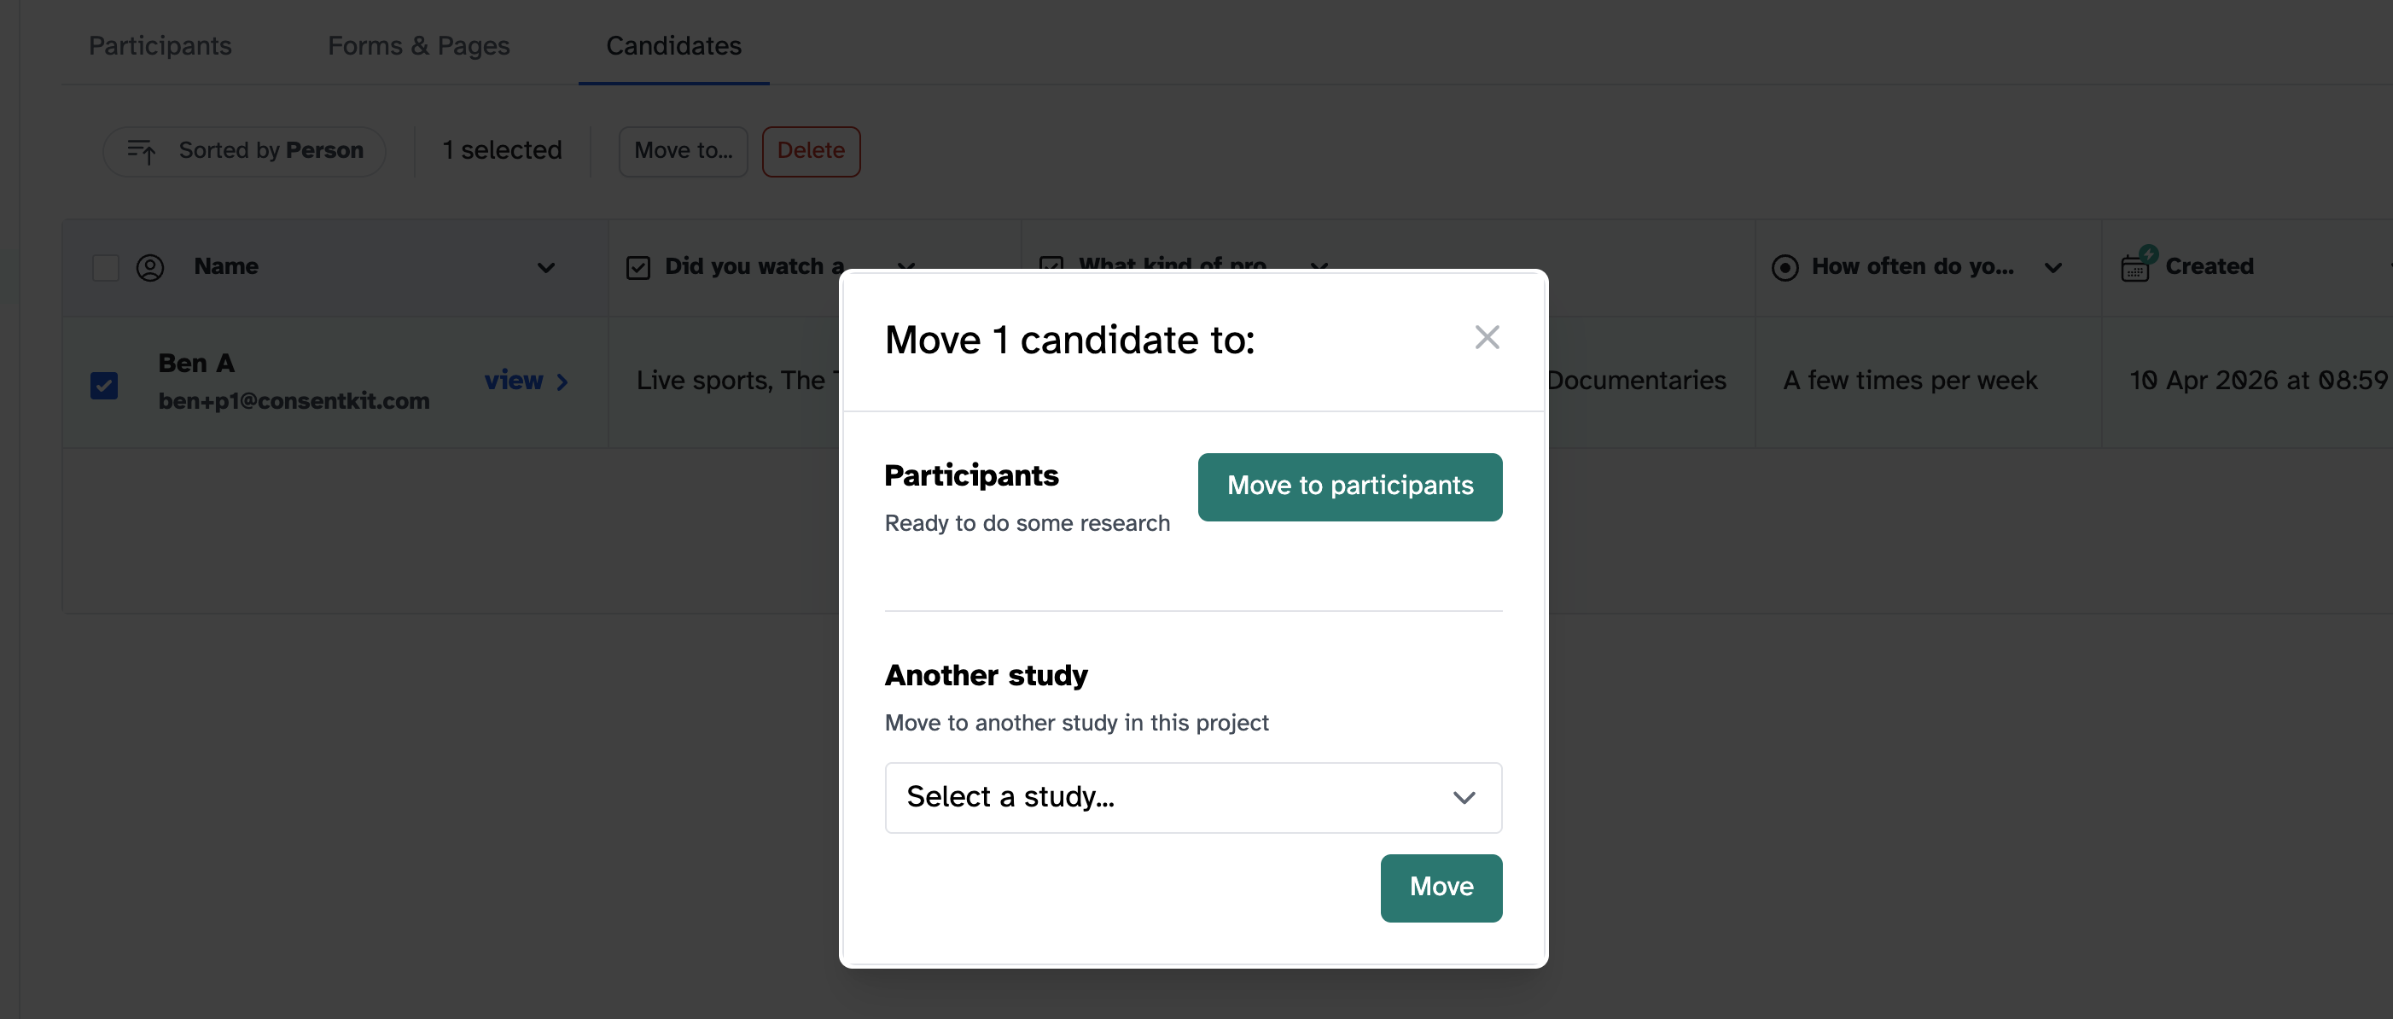This screenshot has height=1019, width=2393.
Task: Click the person avatar icon in Name header
Action: [x=149, y=266]
